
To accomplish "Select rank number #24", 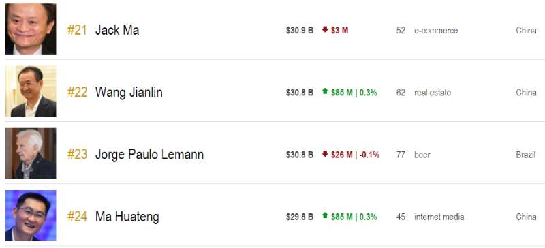I will point(77,217).
